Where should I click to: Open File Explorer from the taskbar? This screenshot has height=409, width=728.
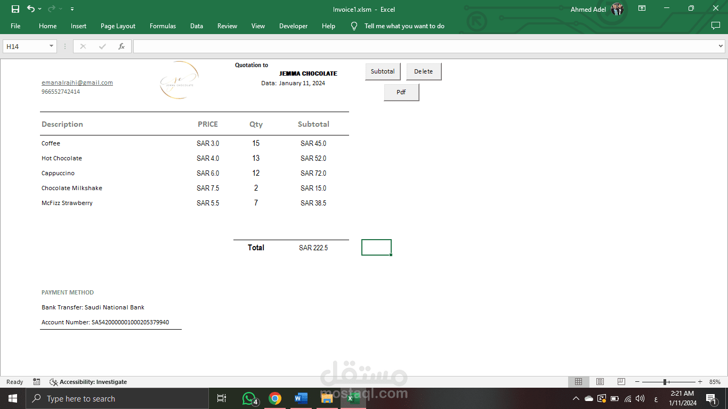pyautogui.click(x=326, y=398)
